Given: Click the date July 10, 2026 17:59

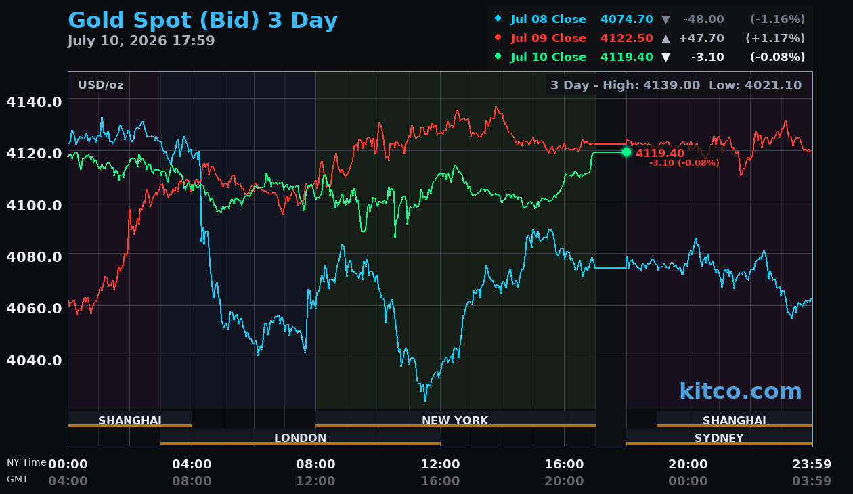Looking at the screenshot, I should click(141, 41).
